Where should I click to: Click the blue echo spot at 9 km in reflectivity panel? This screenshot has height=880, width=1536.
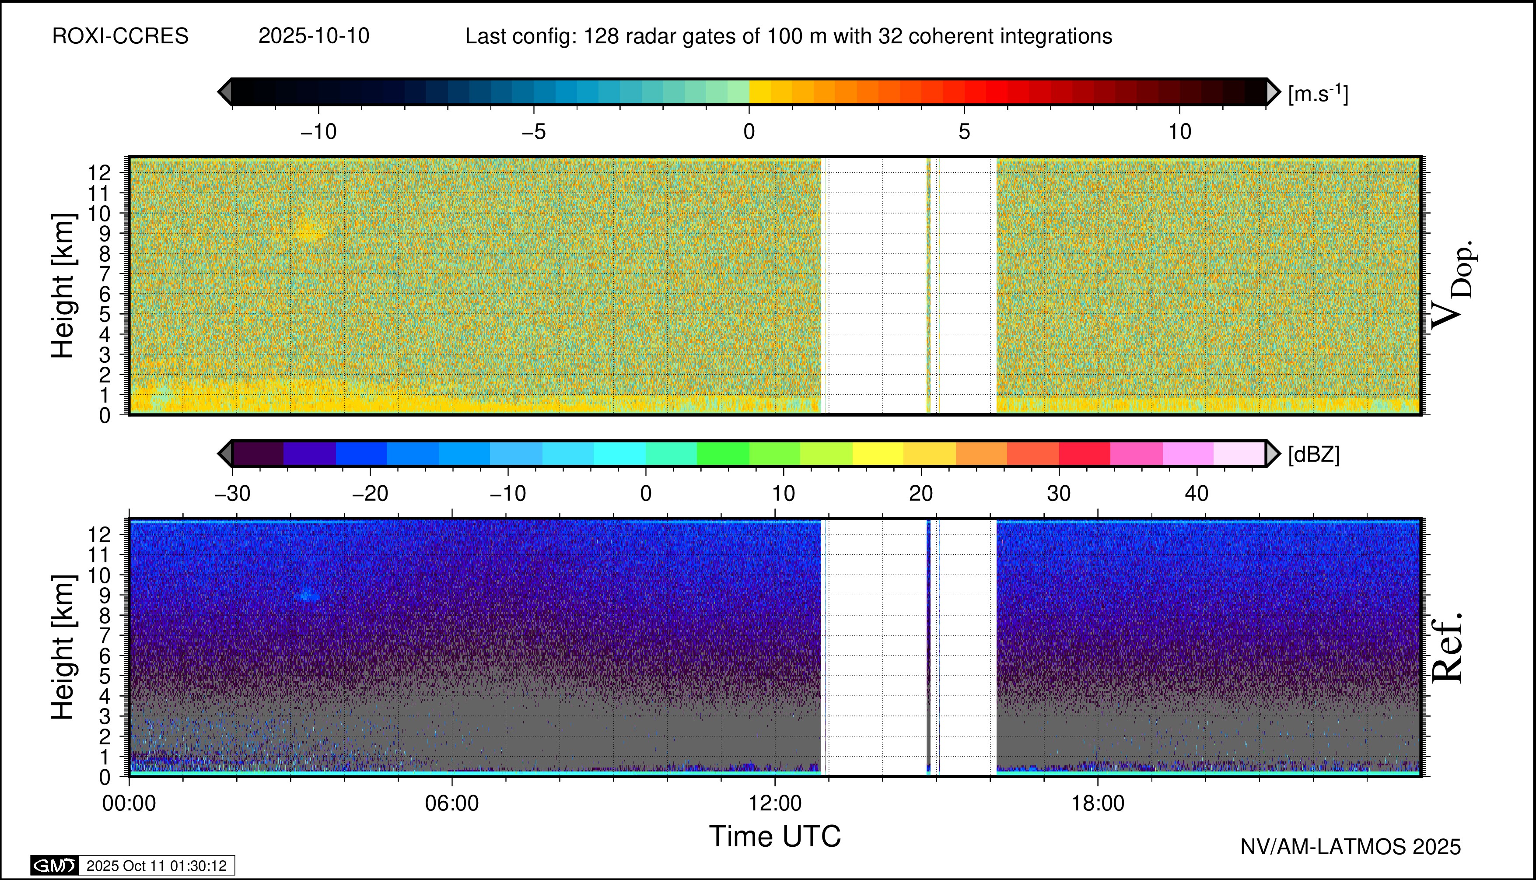(308, 595)
